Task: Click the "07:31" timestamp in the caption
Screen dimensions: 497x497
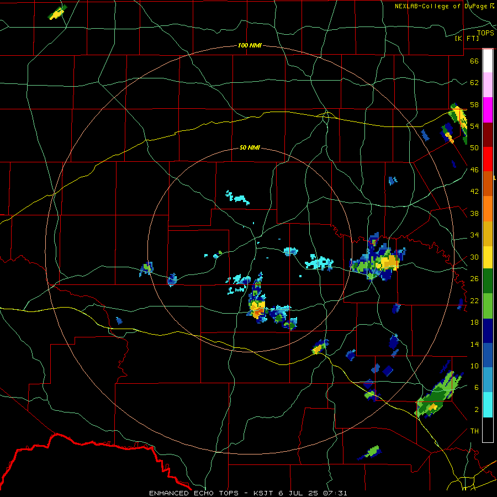Action: [335, 493]
